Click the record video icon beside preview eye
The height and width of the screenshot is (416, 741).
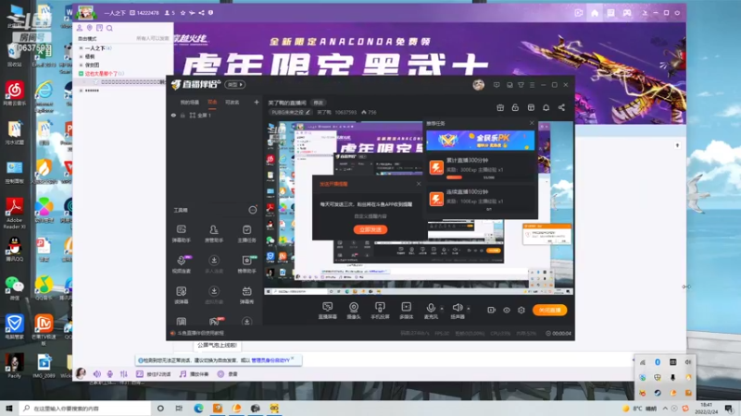coord(492,310)
